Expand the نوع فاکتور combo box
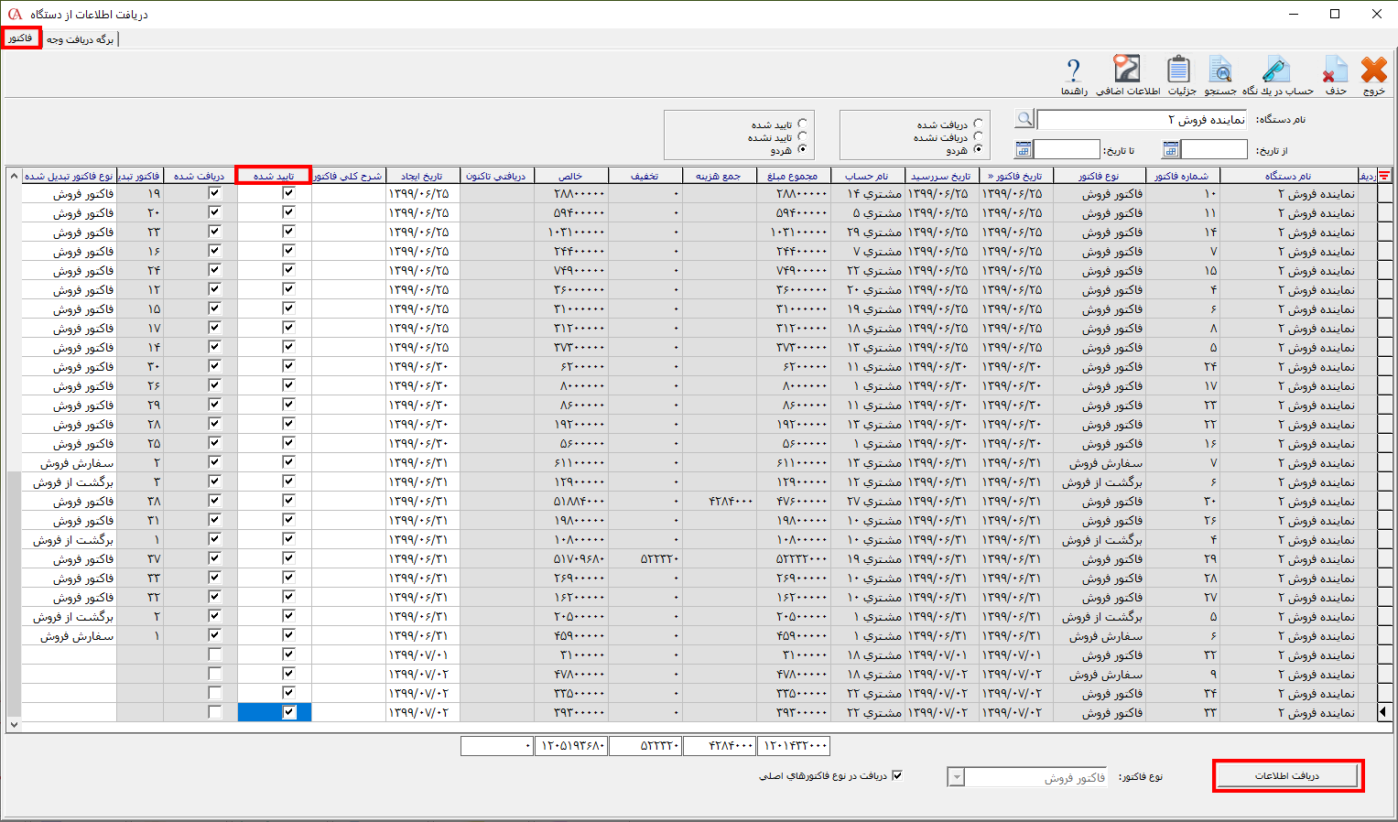The image size is (1398, 822). pos(956,777)
